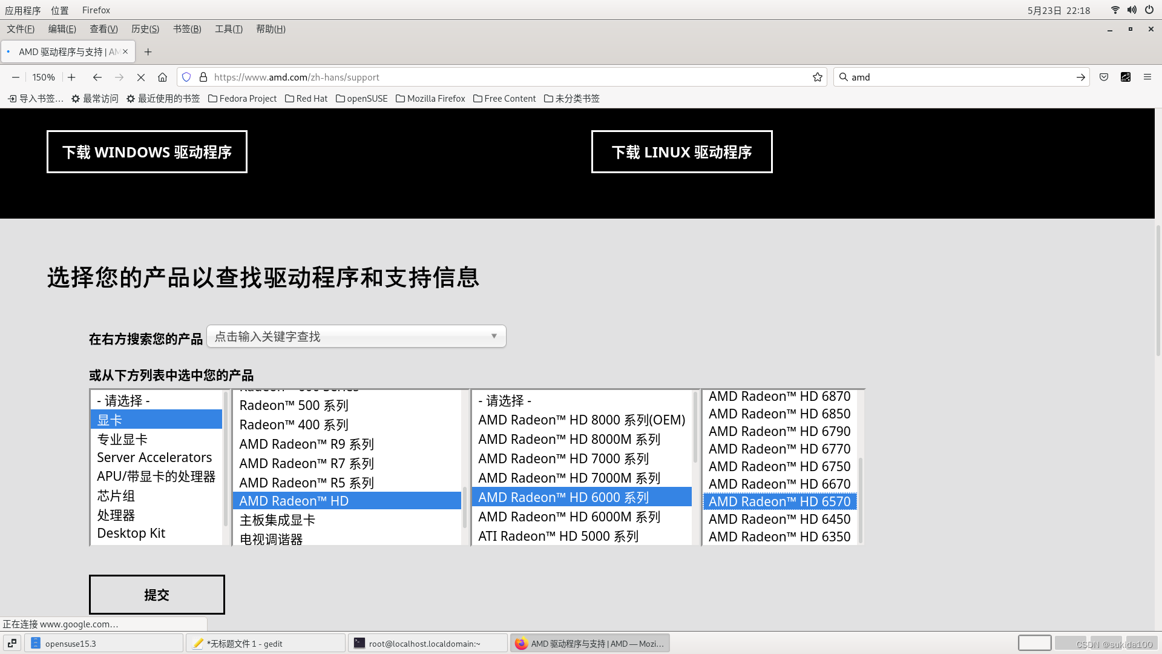Select AMD Radeon HD 6870 model
This screenshot has width=1162, height=654.
tap(780, 397)
